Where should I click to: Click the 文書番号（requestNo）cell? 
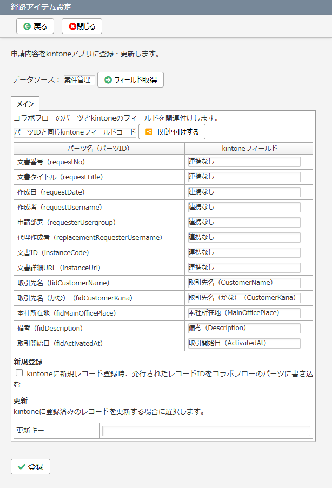coord(99,162)
